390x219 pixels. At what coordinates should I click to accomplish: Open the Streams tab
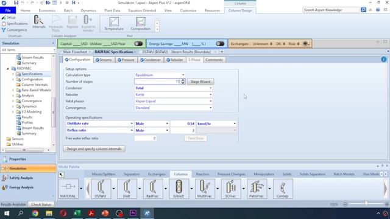[x=104, y=60]
